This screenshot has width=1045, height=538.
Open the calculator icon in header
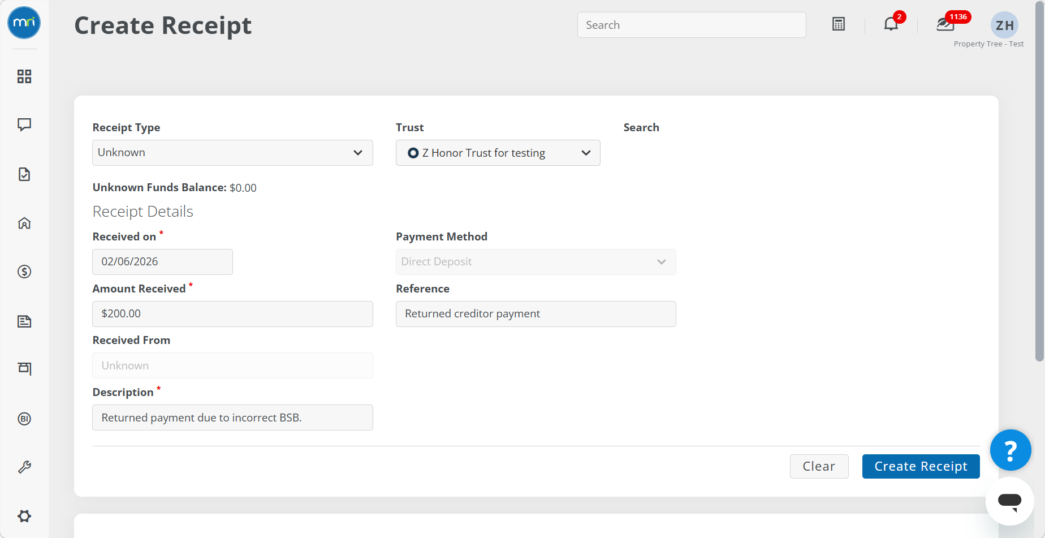839,24
